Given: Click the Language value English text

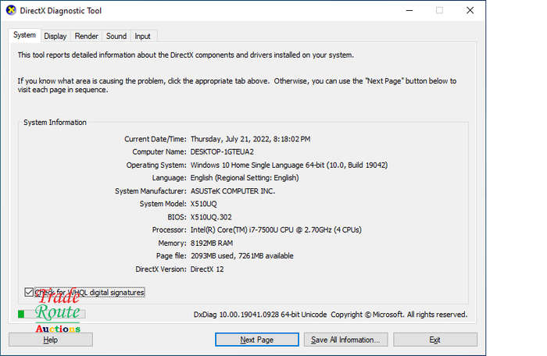Looking at the screenshot, I should 244,178.
